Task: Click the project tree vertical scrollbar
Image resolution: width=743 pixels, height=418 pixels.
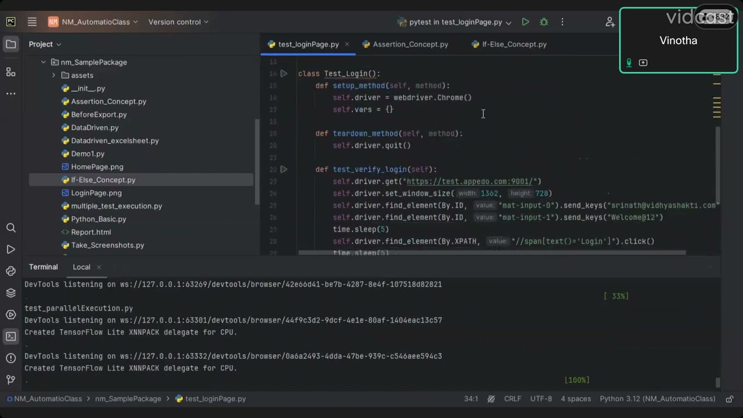Action: click(257, 162)
